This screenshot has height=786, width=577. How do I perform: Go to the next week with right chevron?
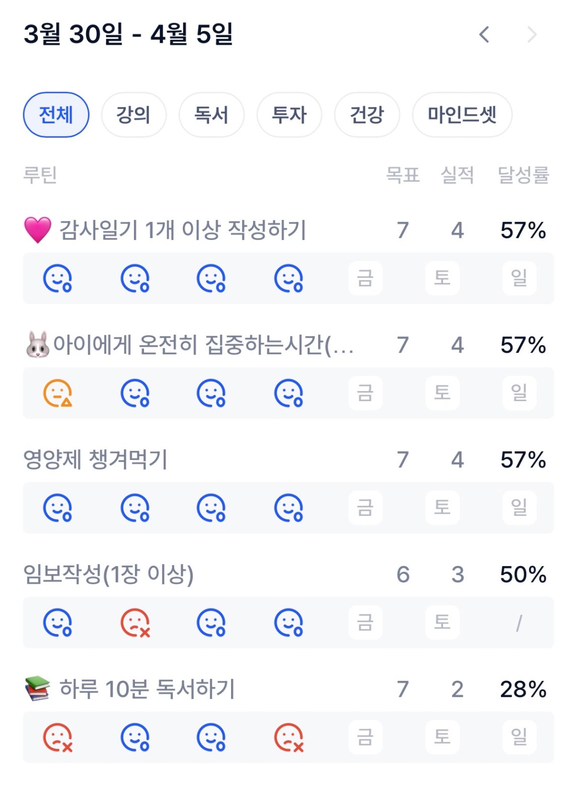click(532, 35)
